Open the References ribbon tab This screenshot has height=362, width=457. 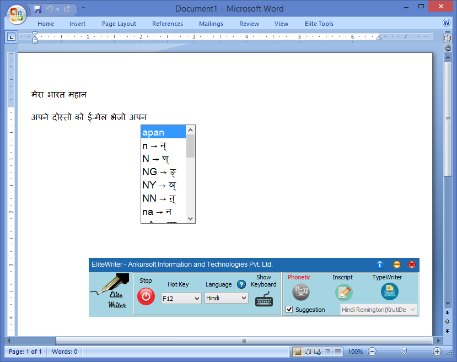[167, 24]
